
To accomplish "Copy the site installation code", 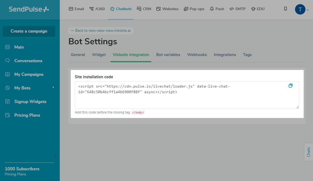I will point(291,86).
